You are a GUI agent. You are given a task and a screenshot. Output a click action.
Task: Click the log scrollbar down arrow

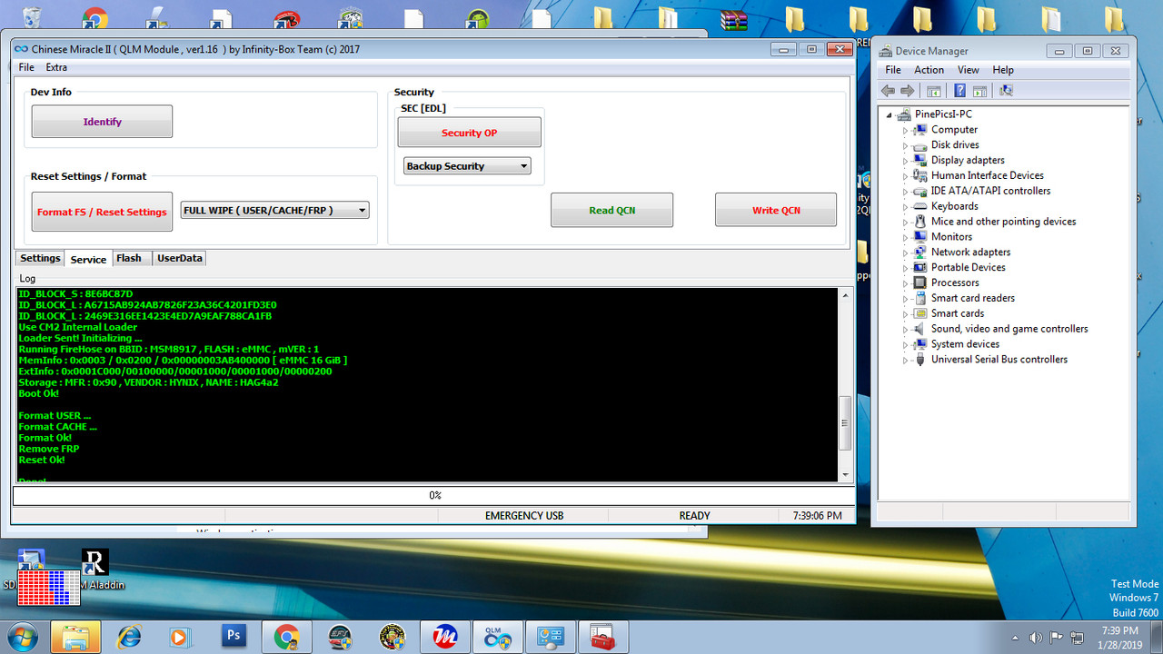845,475
